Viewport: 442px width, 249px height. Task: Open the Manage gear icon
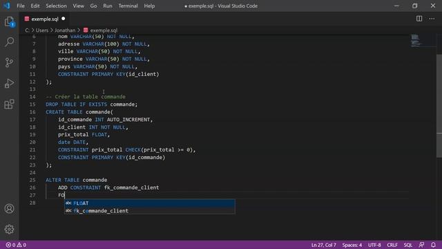(x=9, y=229)
